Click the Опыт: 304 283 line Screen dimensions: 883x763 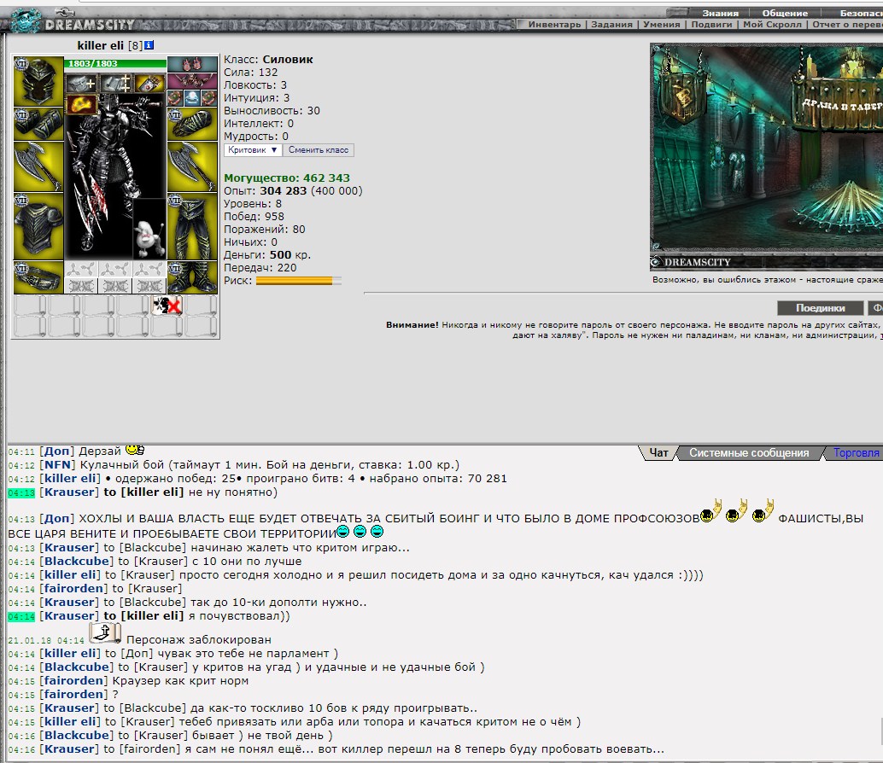(293, 191)
